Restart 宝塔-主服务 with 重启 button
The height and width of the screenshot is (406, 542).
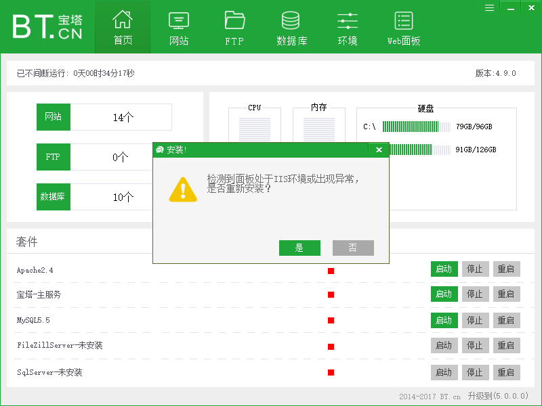[506, 294]
